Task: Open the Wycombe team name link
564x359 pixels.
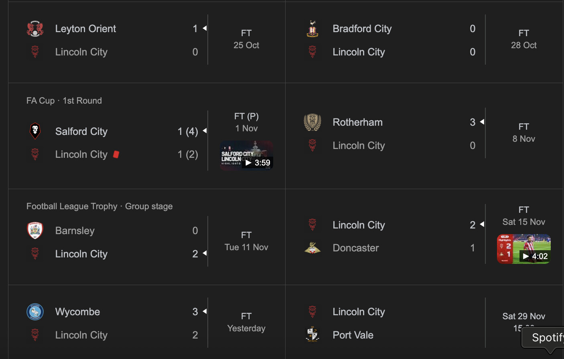Action: coord(77,312)
